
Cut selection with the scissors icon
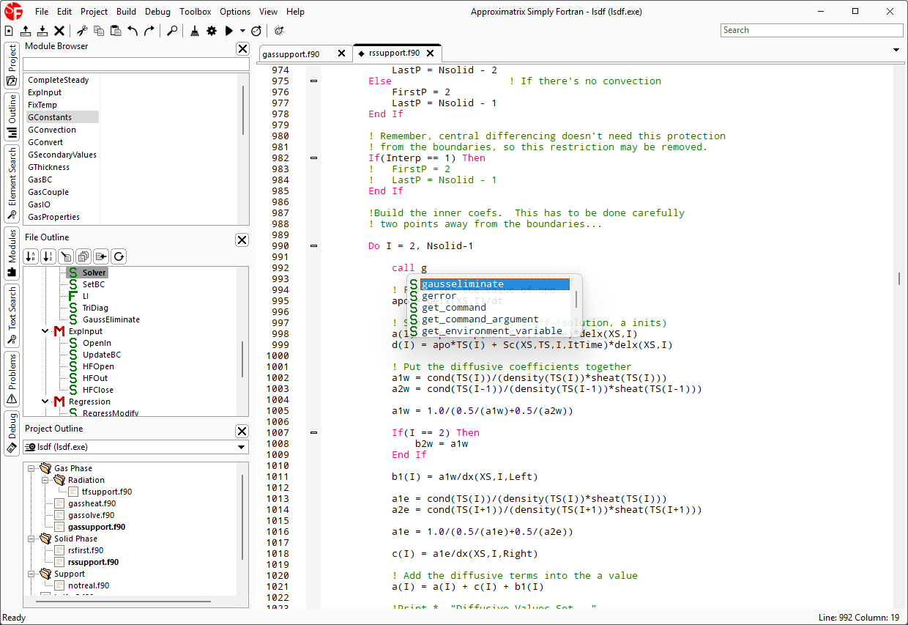[82, 31]
